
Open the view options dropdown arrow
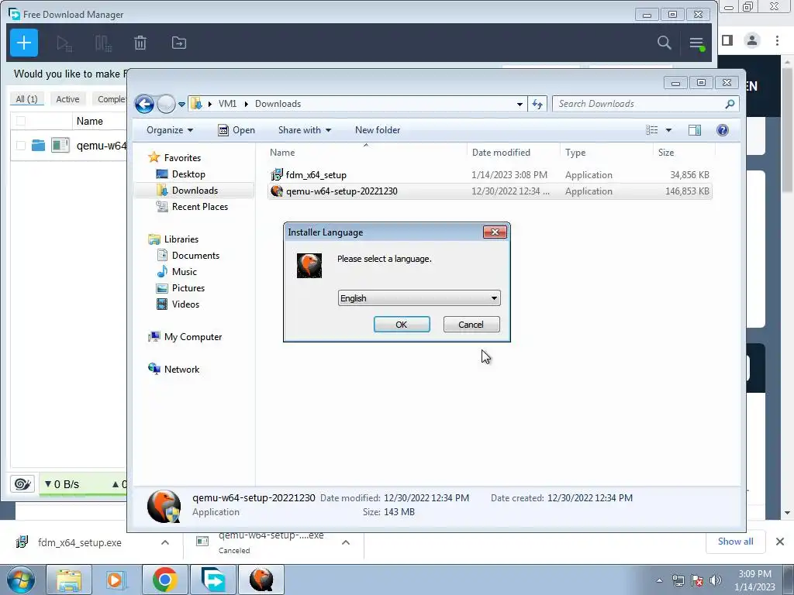(x=668, y=130)
